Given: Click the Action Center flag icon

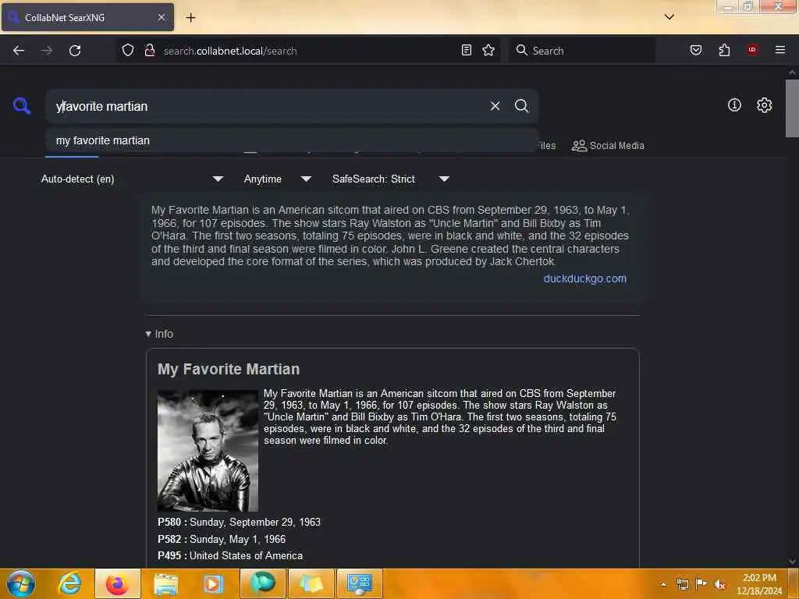Looking at the screenshot, I should pyautogui.click(x=701, y=584).
